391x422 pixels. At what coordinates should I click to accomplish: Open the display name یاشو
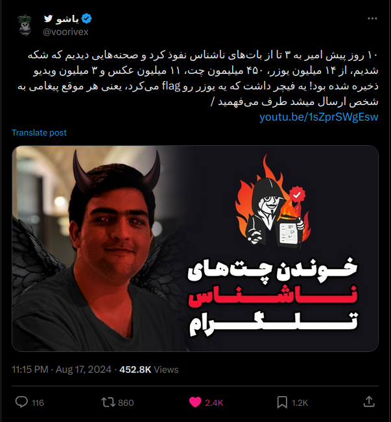(x=67, y=19)
